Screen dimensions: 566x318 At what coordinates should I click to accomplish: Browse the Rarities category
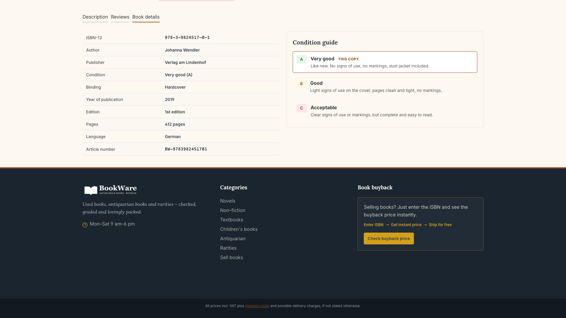(228, 248)
